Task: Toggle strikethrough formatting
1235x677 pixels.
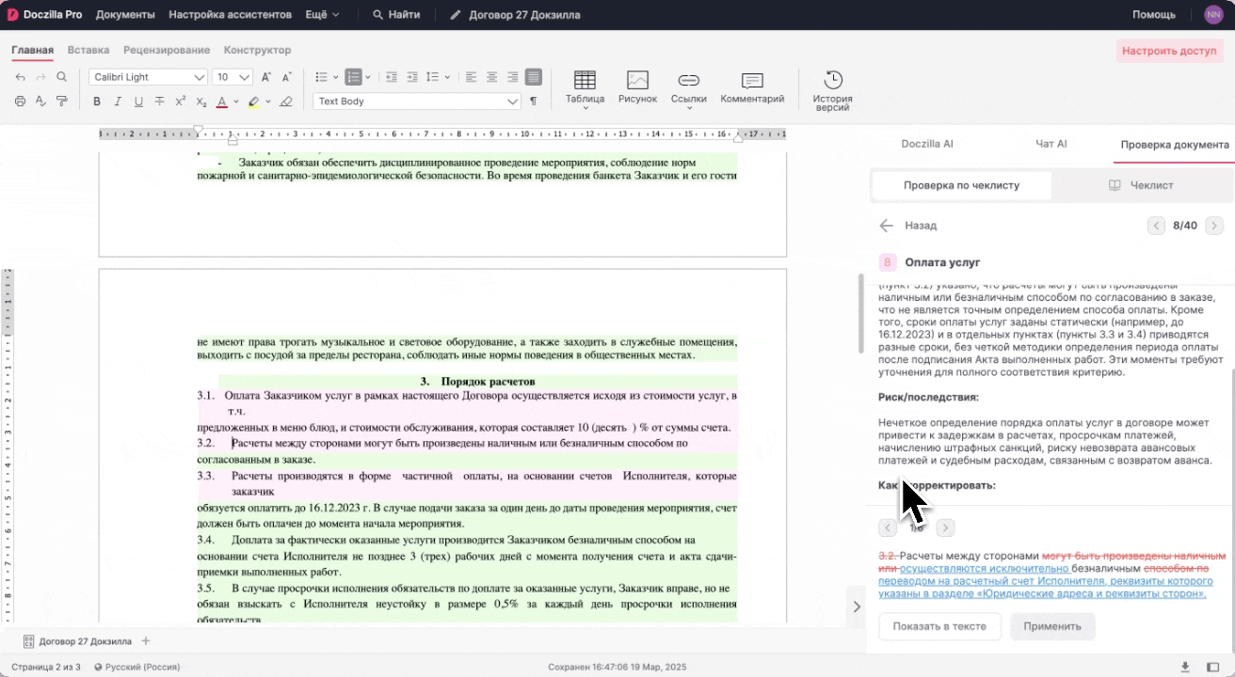Action: [159, 102]
